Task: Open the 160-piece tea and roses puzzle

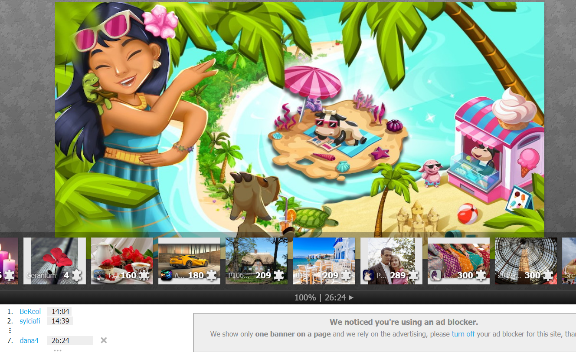Action: [122, 261]
